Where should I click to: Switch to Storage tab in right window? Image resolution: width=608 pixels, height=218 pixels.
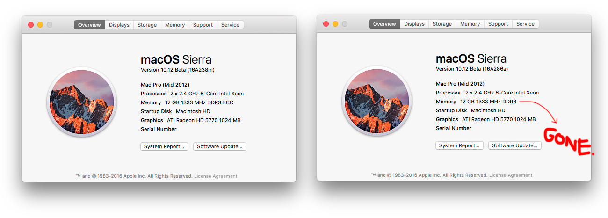coord(442,24)
